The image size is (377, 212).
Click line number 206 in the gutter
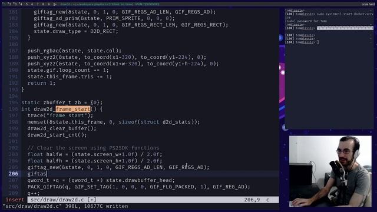coord(13,174)
